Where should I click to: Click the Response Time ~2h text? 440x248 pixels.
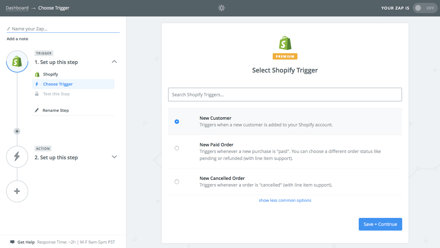[x=57, y=242]
